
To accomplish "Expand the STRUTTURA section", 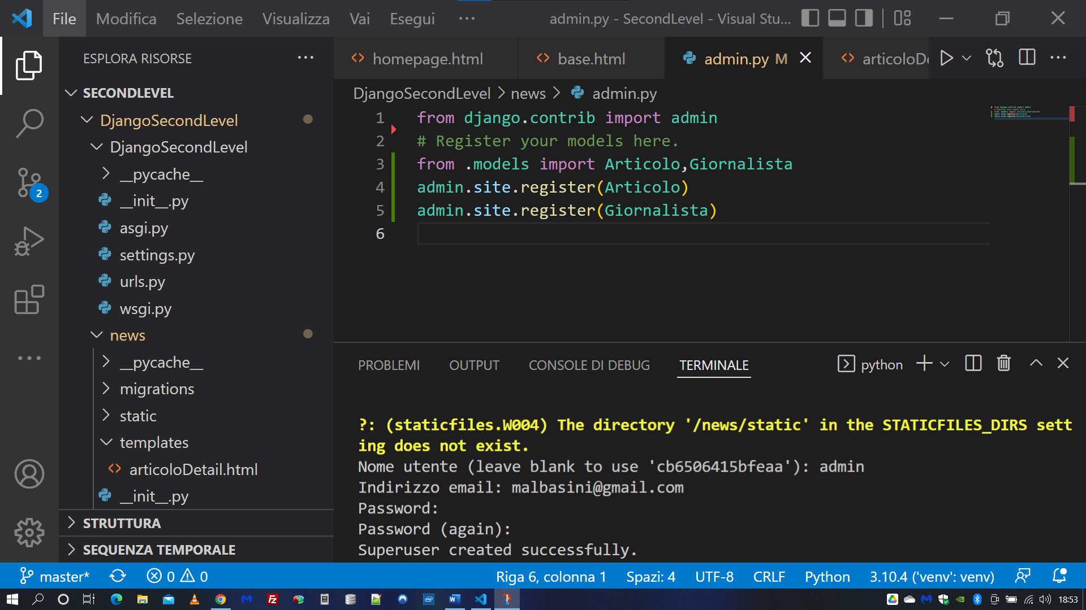I will coord(196,523).
